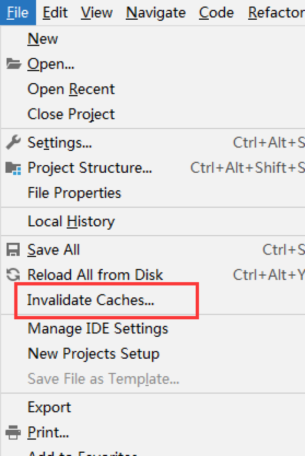Click the floppy disk Save All icon

(14, 250)
